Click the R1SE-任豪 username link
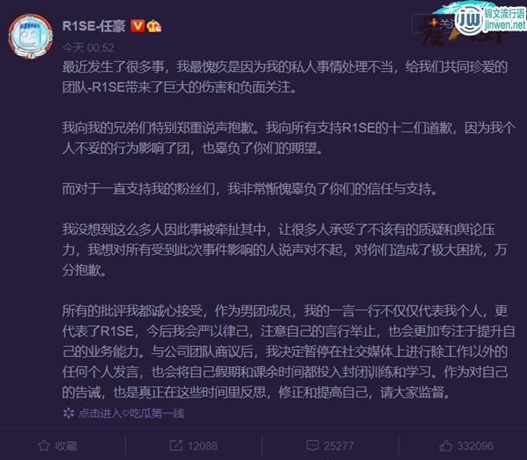The height and width of the screenshot is (460, 527). pyautogui.click(x=94, y=26)
